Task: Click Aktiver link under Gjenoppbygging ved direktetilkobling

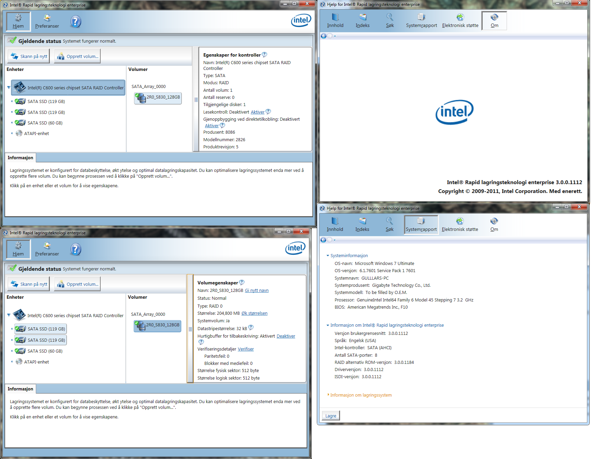Action: click(x=212, y=125)
